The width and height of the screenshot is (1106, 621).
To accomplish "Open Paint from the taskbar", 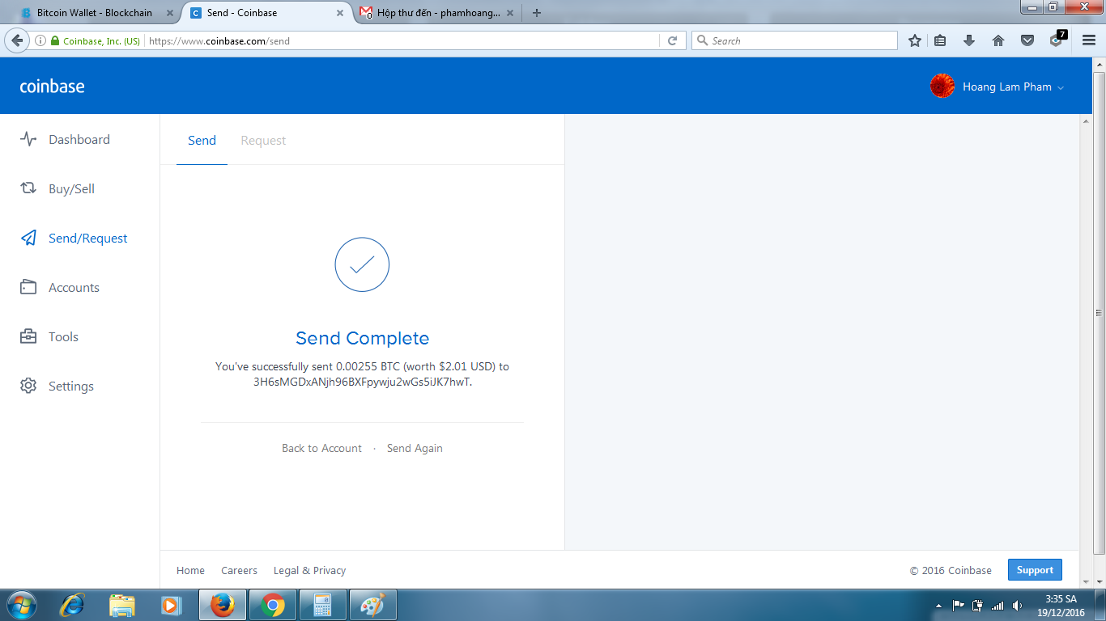I will [x=373, y=605].
